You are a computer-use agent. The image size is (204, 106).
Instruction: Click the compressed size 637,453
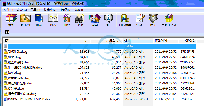coord(116,99)
